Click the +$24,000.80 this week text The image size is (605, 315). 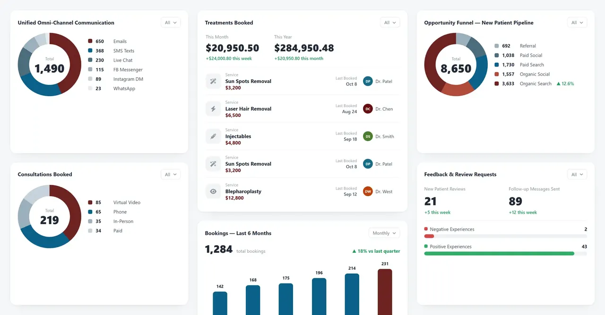click(229, 58)
